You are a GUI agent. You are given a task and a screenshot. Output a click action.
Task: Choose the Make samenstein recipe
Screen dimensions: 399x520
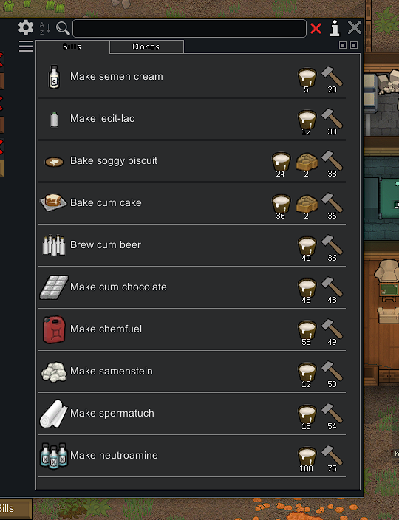[192, 371]
